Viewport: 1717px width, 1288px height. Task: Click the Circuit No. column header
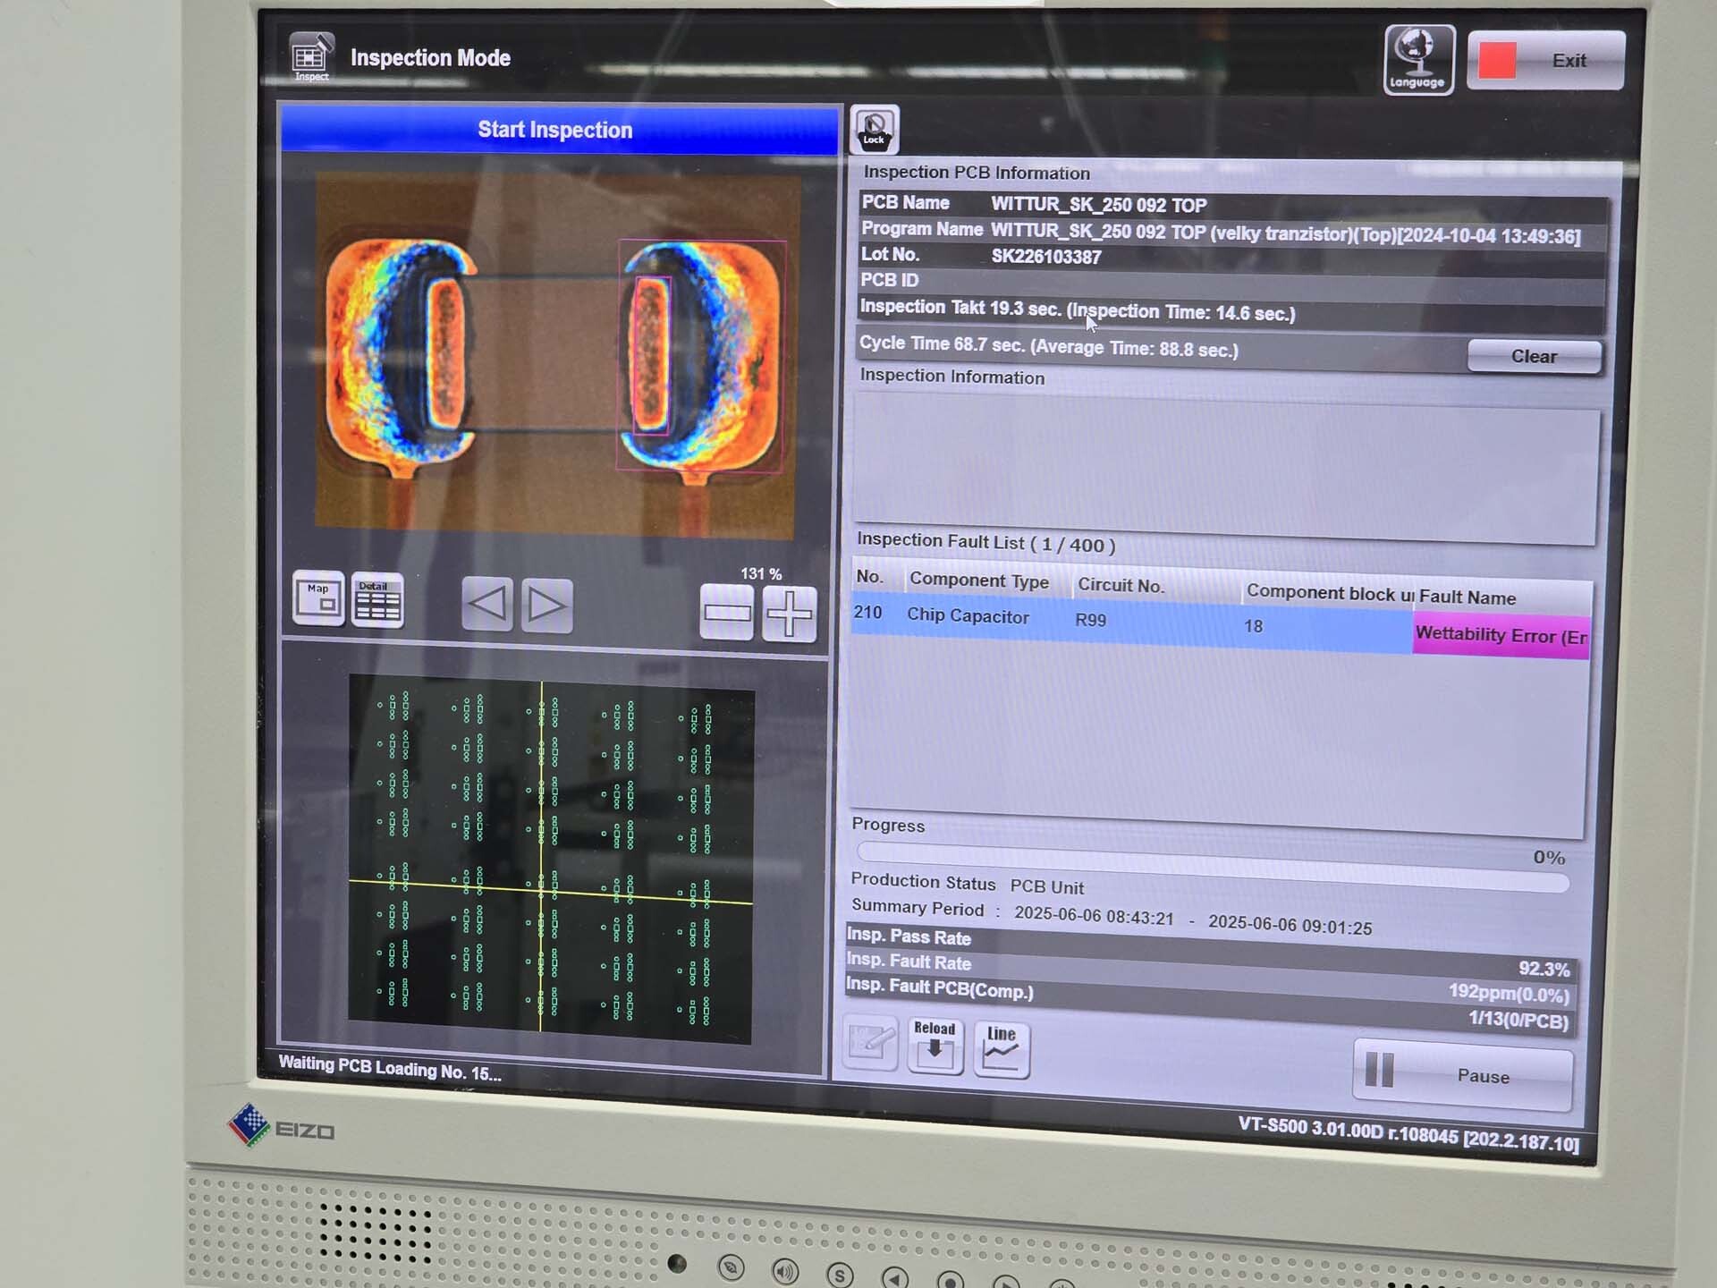[1121, 585]
